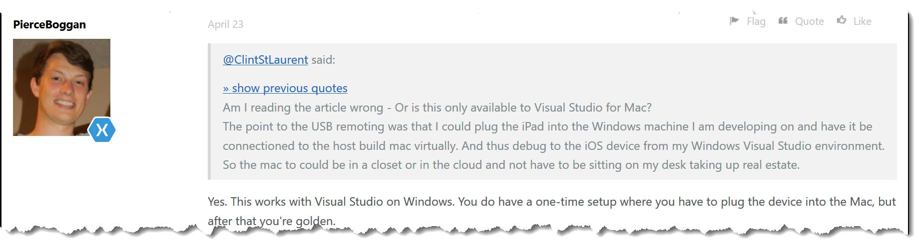Expand show previous quotes
The height and width of the screenshot is (248, 919).
pos(285,88)
